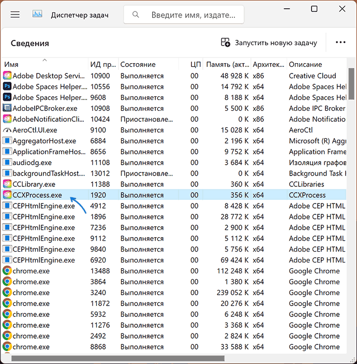Click icon of CEPHtmlEngine.exe PID 4912
Screen dimensions: 357x364
[x=7, y=206]
